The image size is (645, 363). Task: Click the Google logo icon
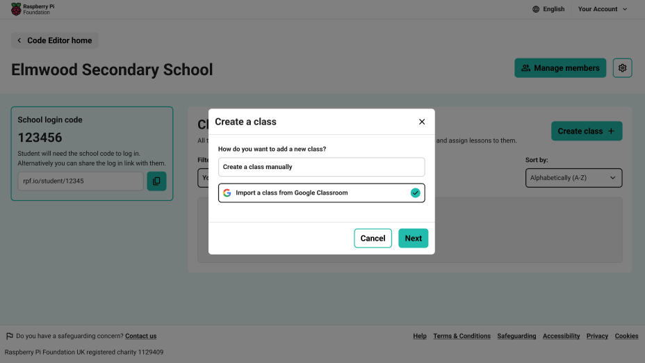(x=227, y=193)
